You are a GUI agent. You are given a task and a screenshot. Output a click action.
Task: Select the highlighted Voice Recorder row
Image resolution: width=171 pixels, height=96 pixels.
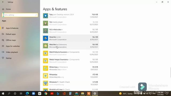click(x=71, y=38)
